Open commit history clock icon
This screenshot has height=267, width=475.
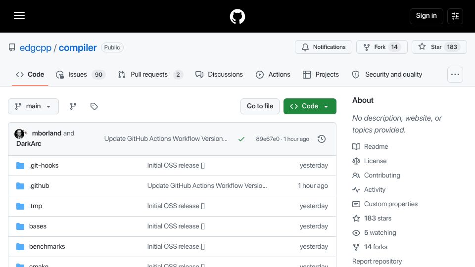coord(322,139)
